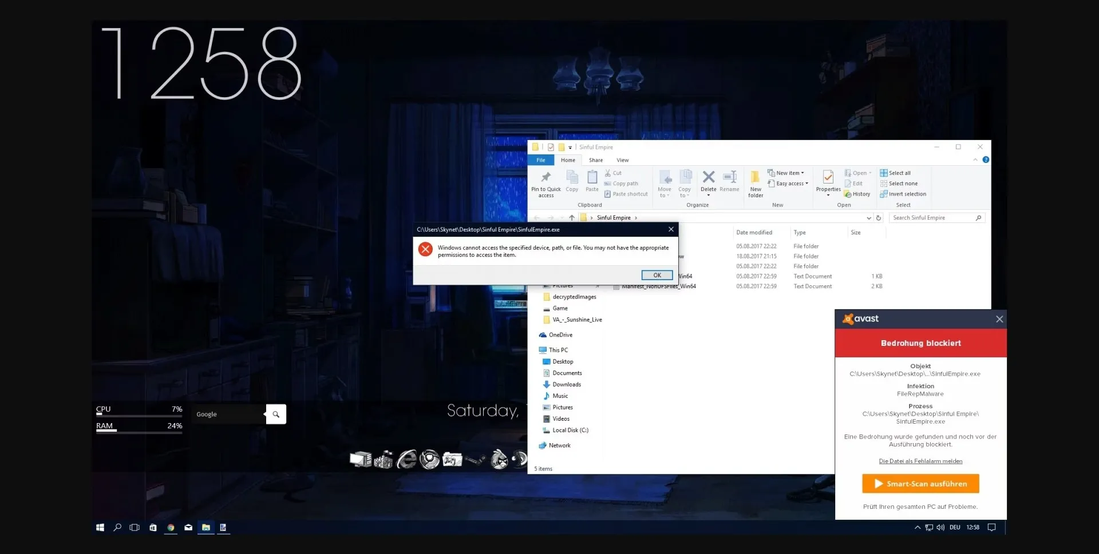1099x554 pixels.
Task: Click the Internet Explorer dock icon
Action: coord(406,459)
